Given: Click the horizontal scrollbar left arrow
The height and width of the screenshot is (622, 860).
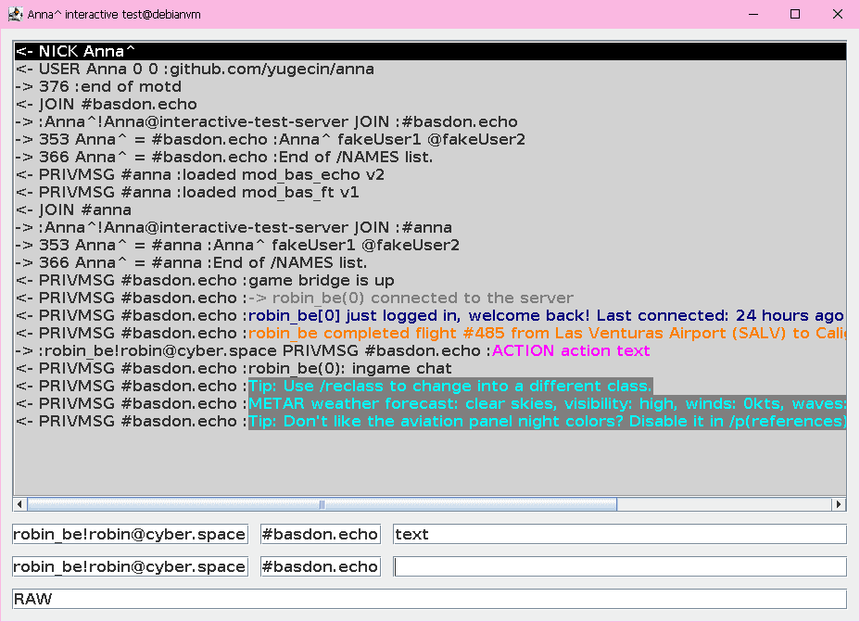Looking at the screenshot, I should pyautogui.click(x=19, y=505).
